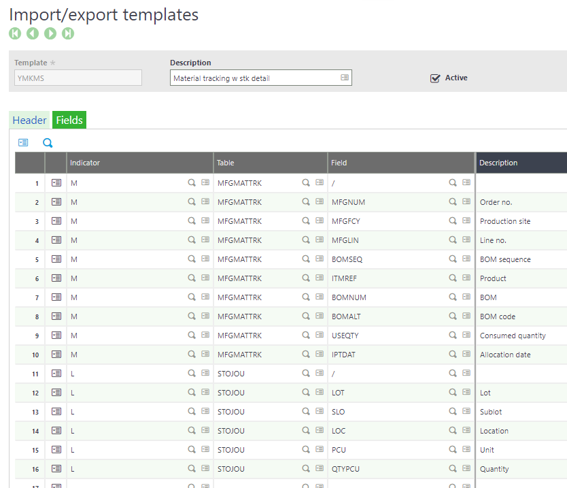Viewport: 567px width, 488px height.
Task: Open the grid options icon above the table
Action: coord(23,142)
